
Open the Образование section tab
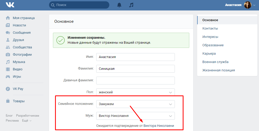[213, 45]
